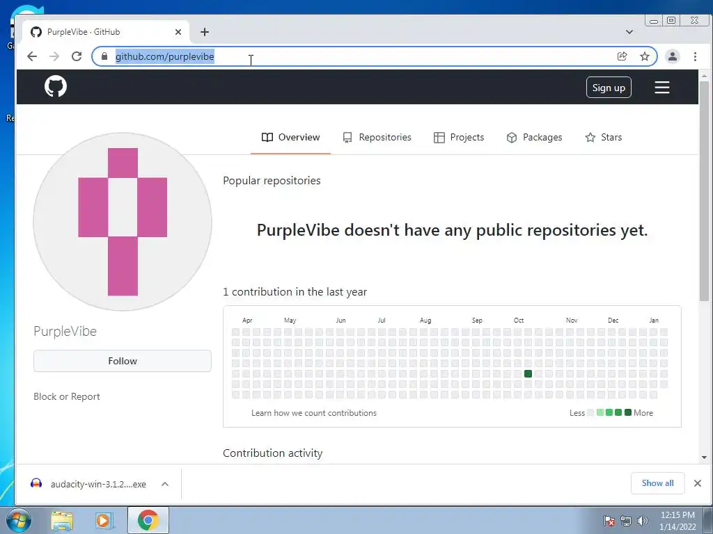The width and height of the screenshot is (713, 534).
Task: Launch the media player from the taskbar
Action: point(104,520)
